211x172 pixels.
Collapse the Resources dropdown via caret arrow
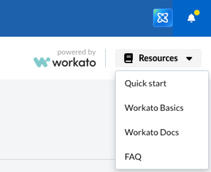click(x=189, y=58)
